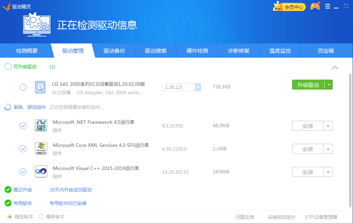
Task: Click the LSI SAS SCSI device disk icon
Action: pyautogui.click(x=40, y=87)
